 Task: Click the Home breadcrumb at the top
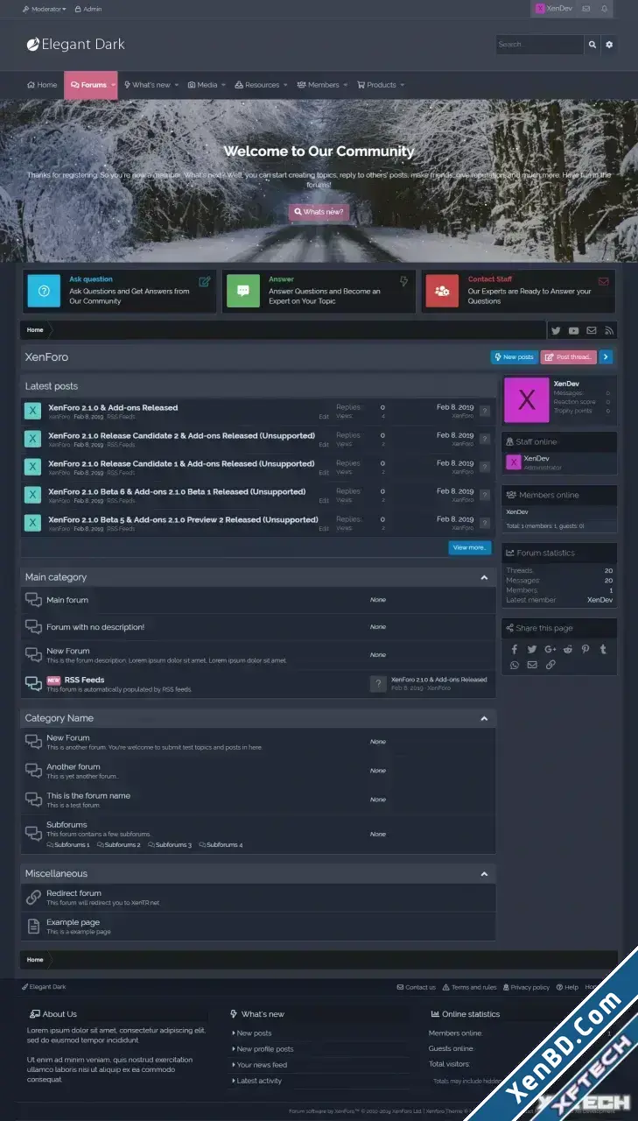[x=35, y=330]
